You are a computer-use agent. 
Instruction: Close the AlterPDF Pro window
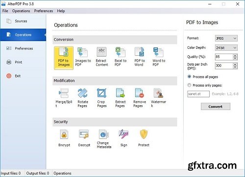click(x=238, y=4)
